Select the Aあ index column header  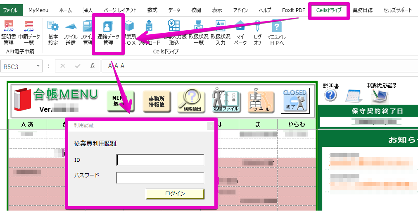(27, 124)
